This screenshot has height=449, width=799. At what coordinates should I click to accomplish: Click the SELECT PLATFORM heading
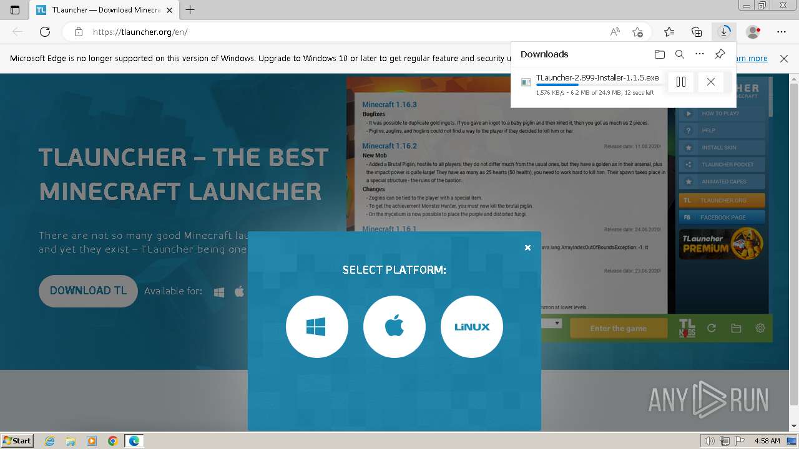(395, 270)
